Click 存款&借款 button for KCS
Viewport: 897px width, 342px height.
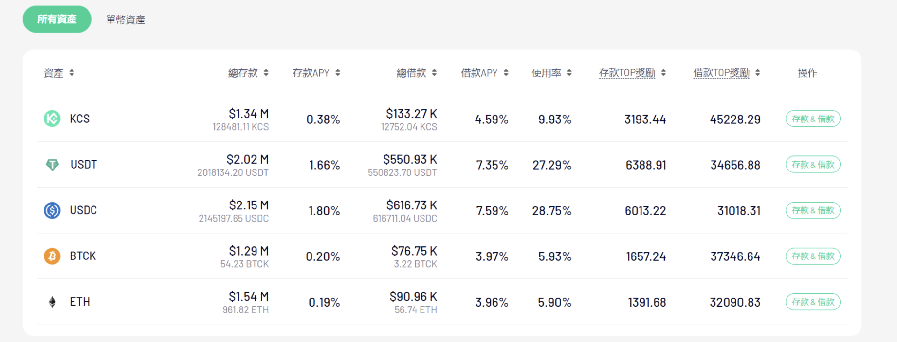(813, 119)
